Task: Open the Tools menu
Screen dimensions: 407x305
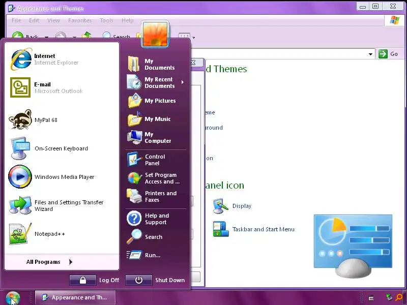Action: (106, 20)
